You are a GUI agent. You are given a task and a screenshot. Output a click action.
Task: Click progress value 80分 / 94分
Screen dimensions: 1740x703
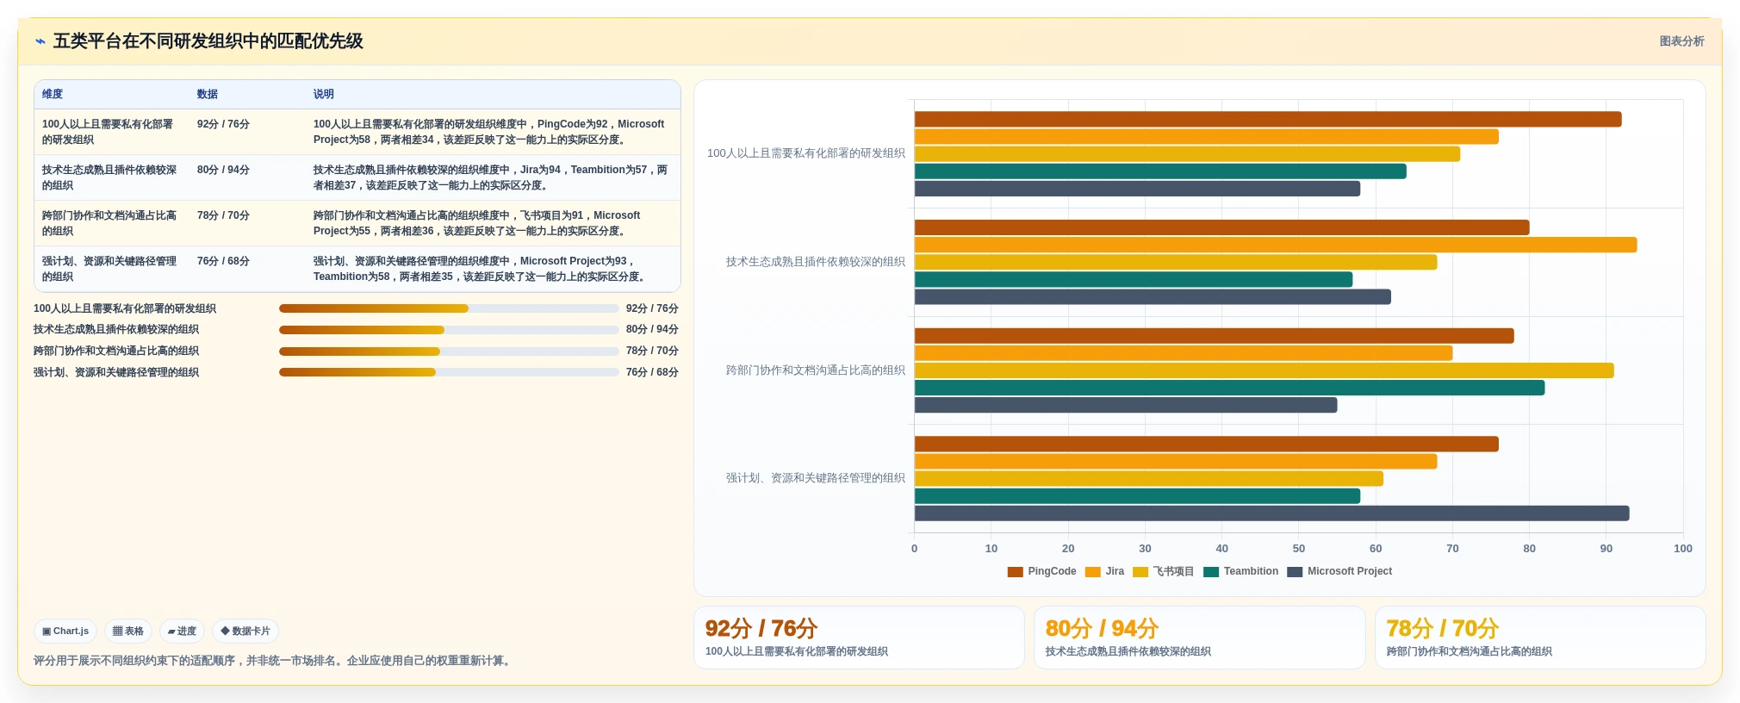[652, 329]
